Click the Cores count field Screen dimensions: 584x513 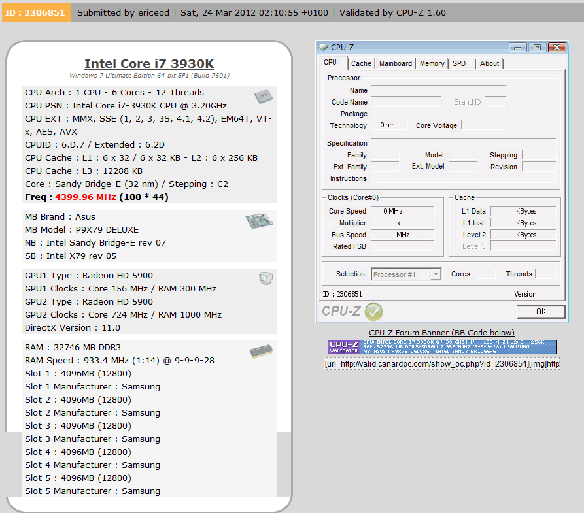click(485, 274)
